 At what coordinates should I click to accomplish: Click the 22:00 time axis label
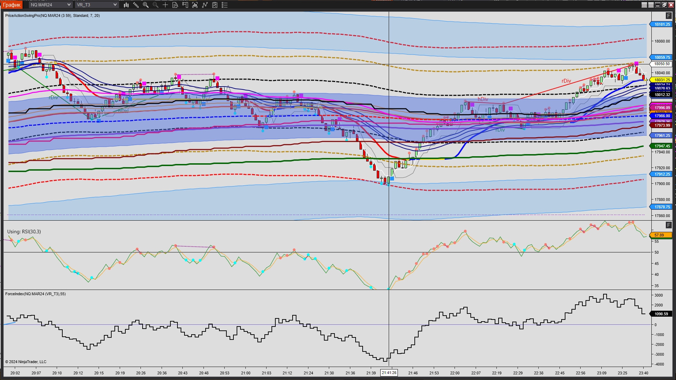pyautogui.click(x=455, y=373)
